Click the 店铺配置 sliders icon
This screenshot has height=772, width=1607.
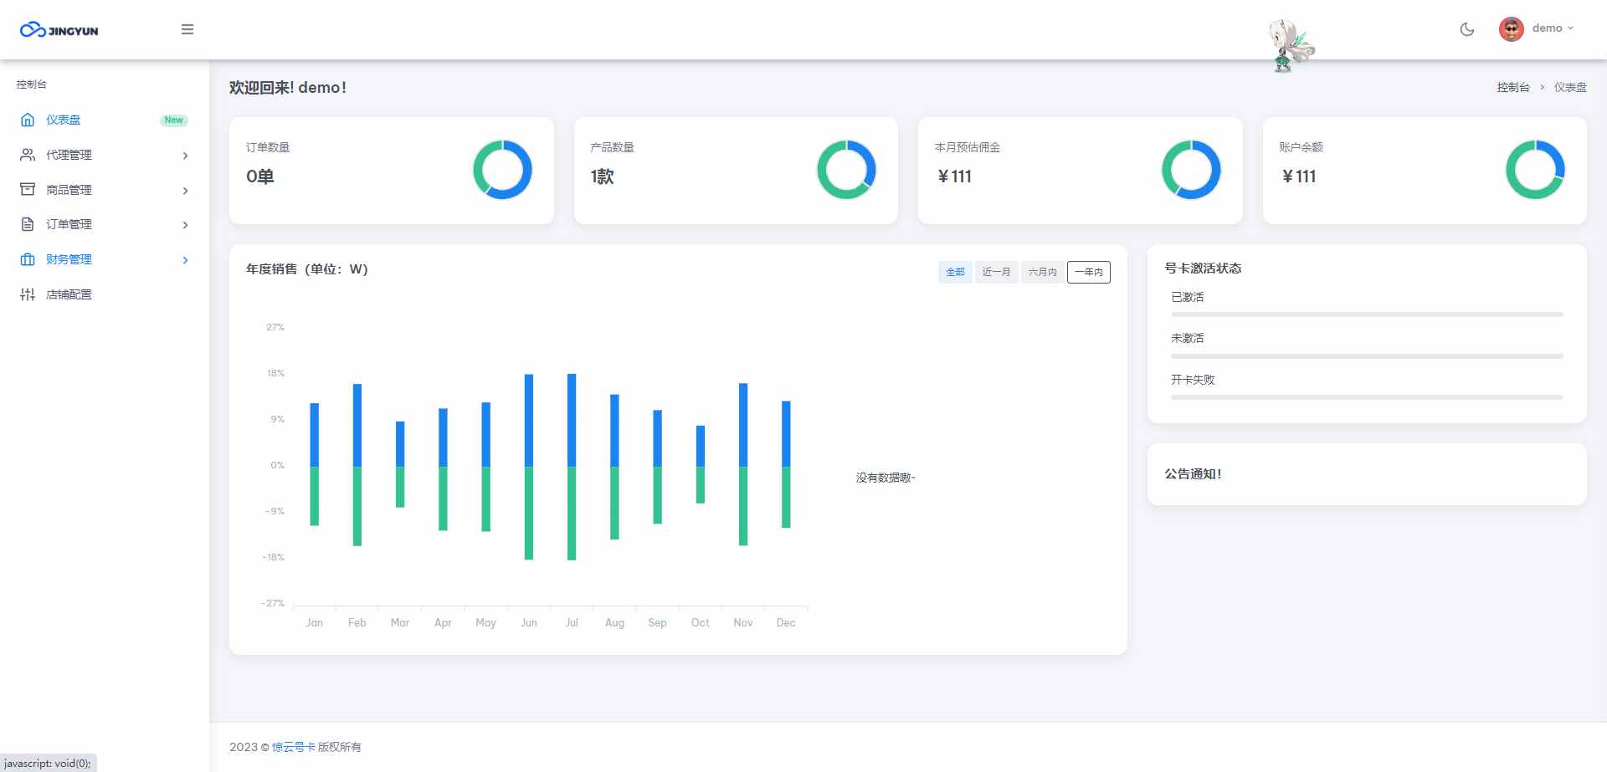click(28, 294)
